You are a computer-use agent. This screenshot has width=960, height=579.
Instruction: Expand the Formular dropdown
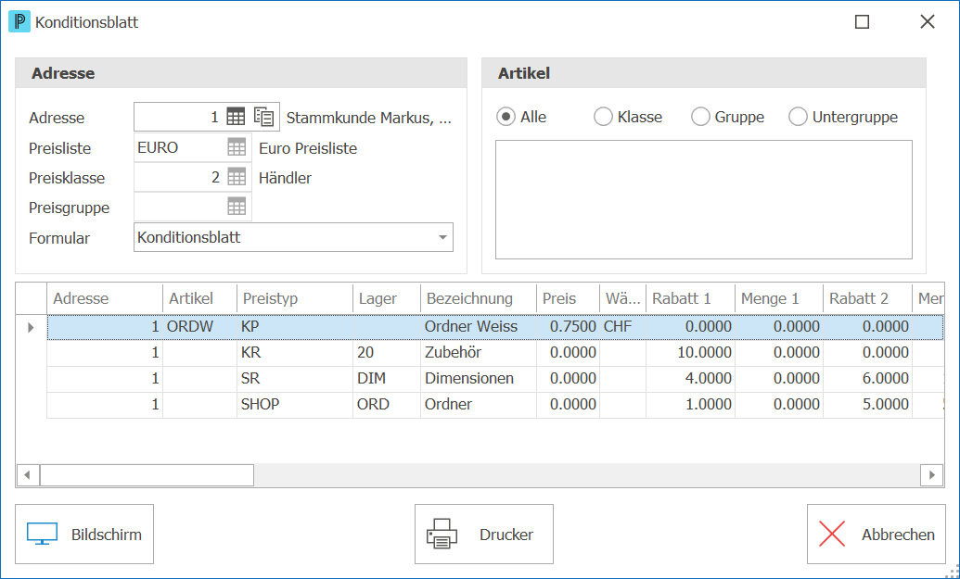click(442, 237)
